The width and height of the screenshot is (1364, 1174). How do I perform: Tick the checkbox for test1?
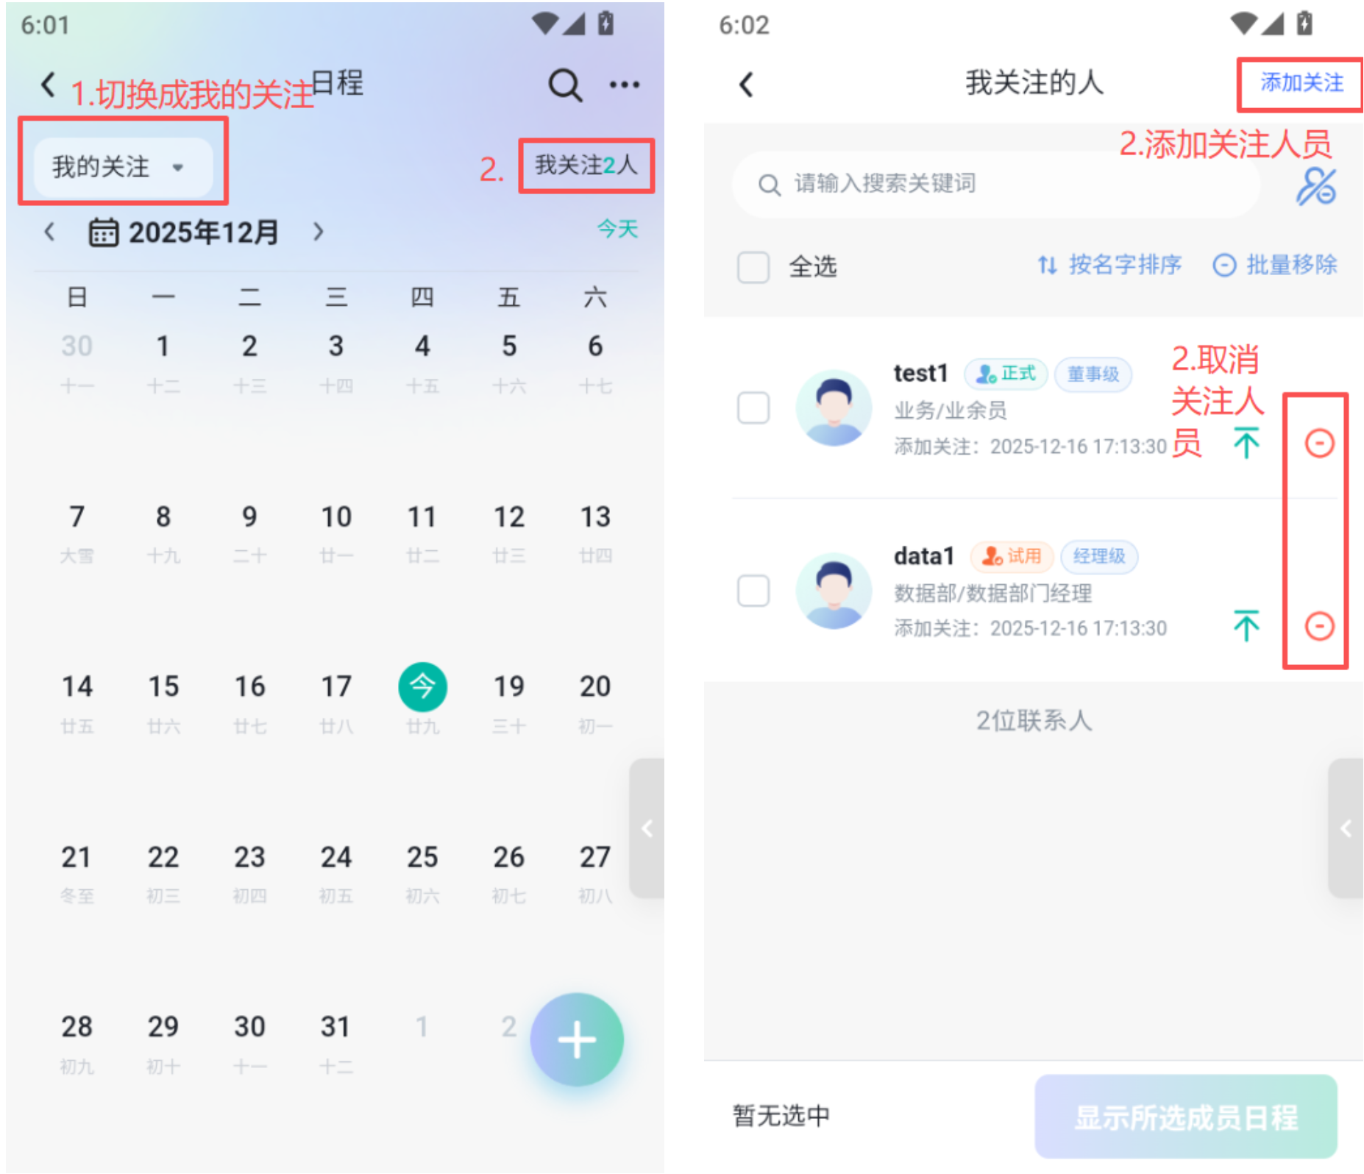[753, 408]
